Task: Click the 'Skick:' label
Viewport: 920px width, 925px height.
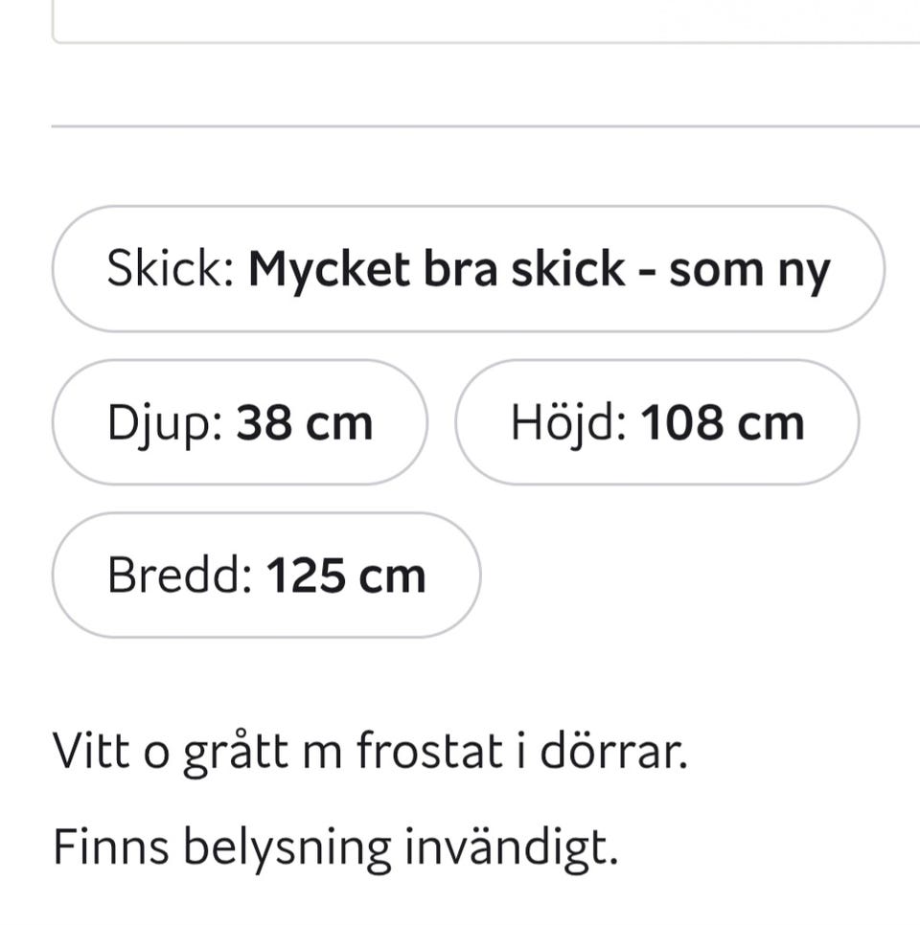Action: 172,270
